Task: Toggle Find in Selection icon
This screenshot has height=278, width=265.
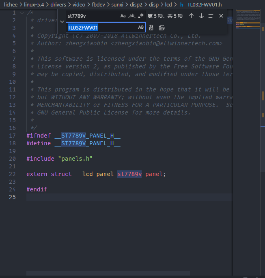Action: click(211, 16)
